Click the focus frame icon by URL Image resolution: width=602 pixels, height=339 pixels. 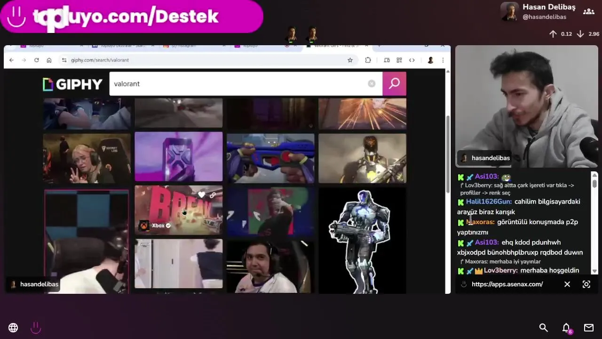tap(586, 284)
